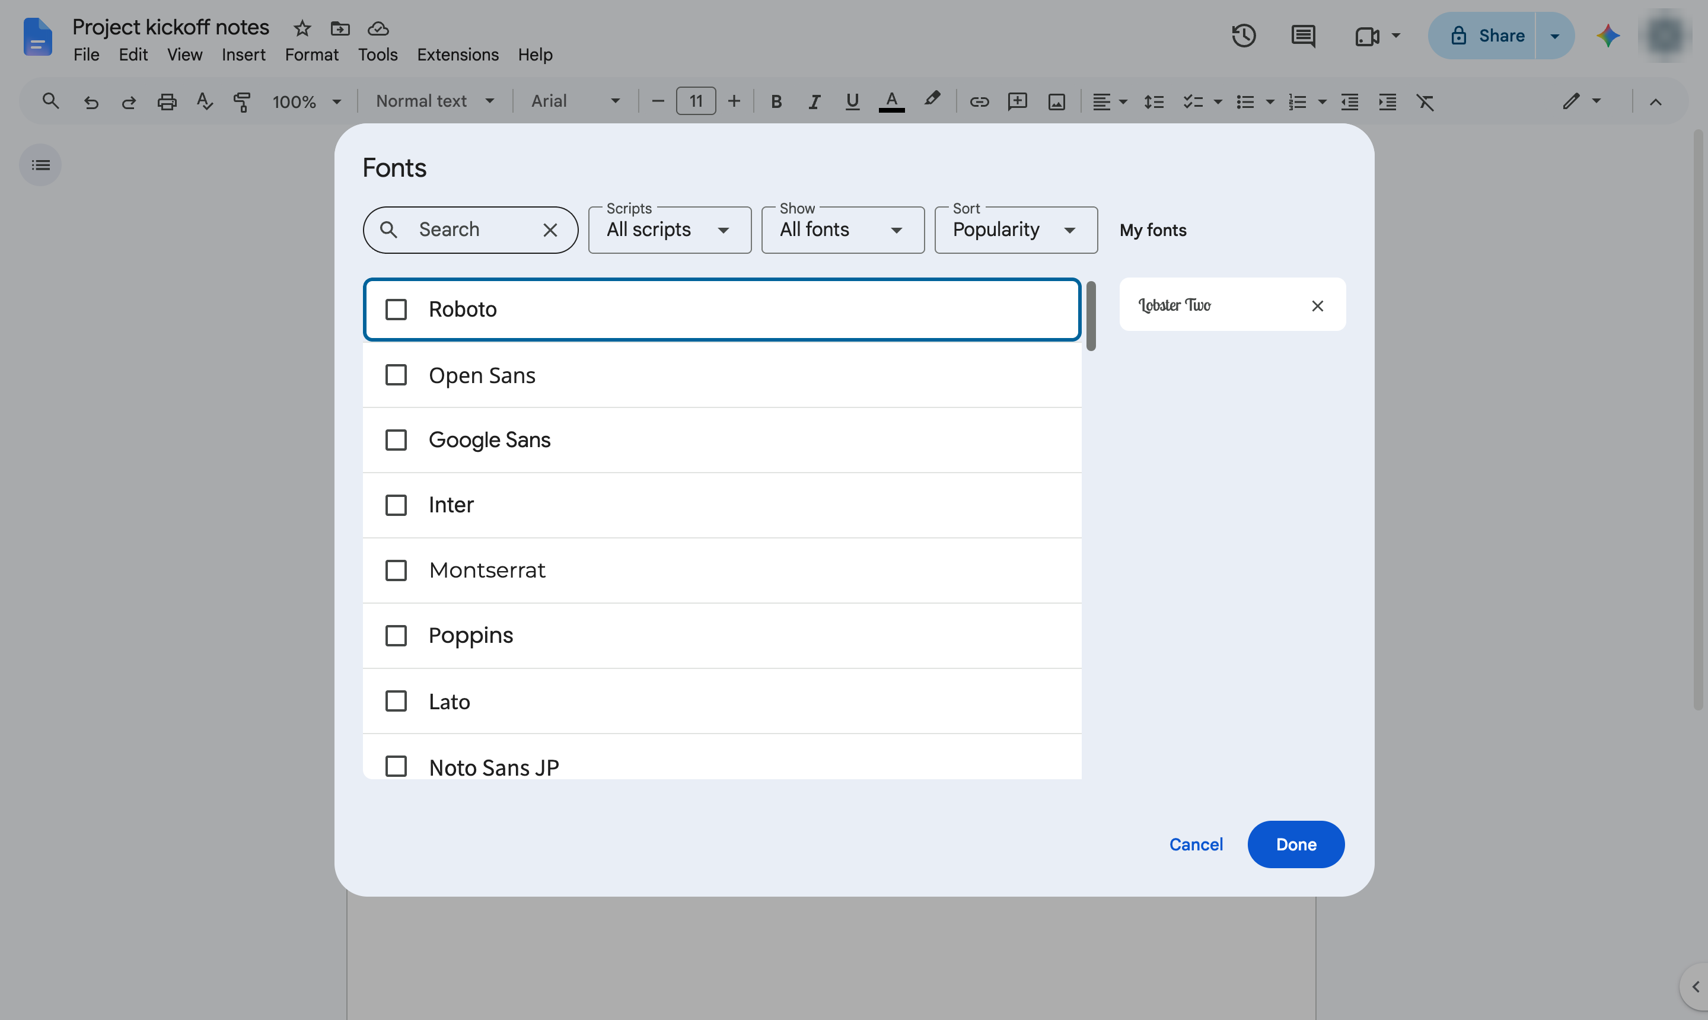Tick the Montserrat font checkbox
Viewport: 1708px width, 1020px height.
pos(396,570)
